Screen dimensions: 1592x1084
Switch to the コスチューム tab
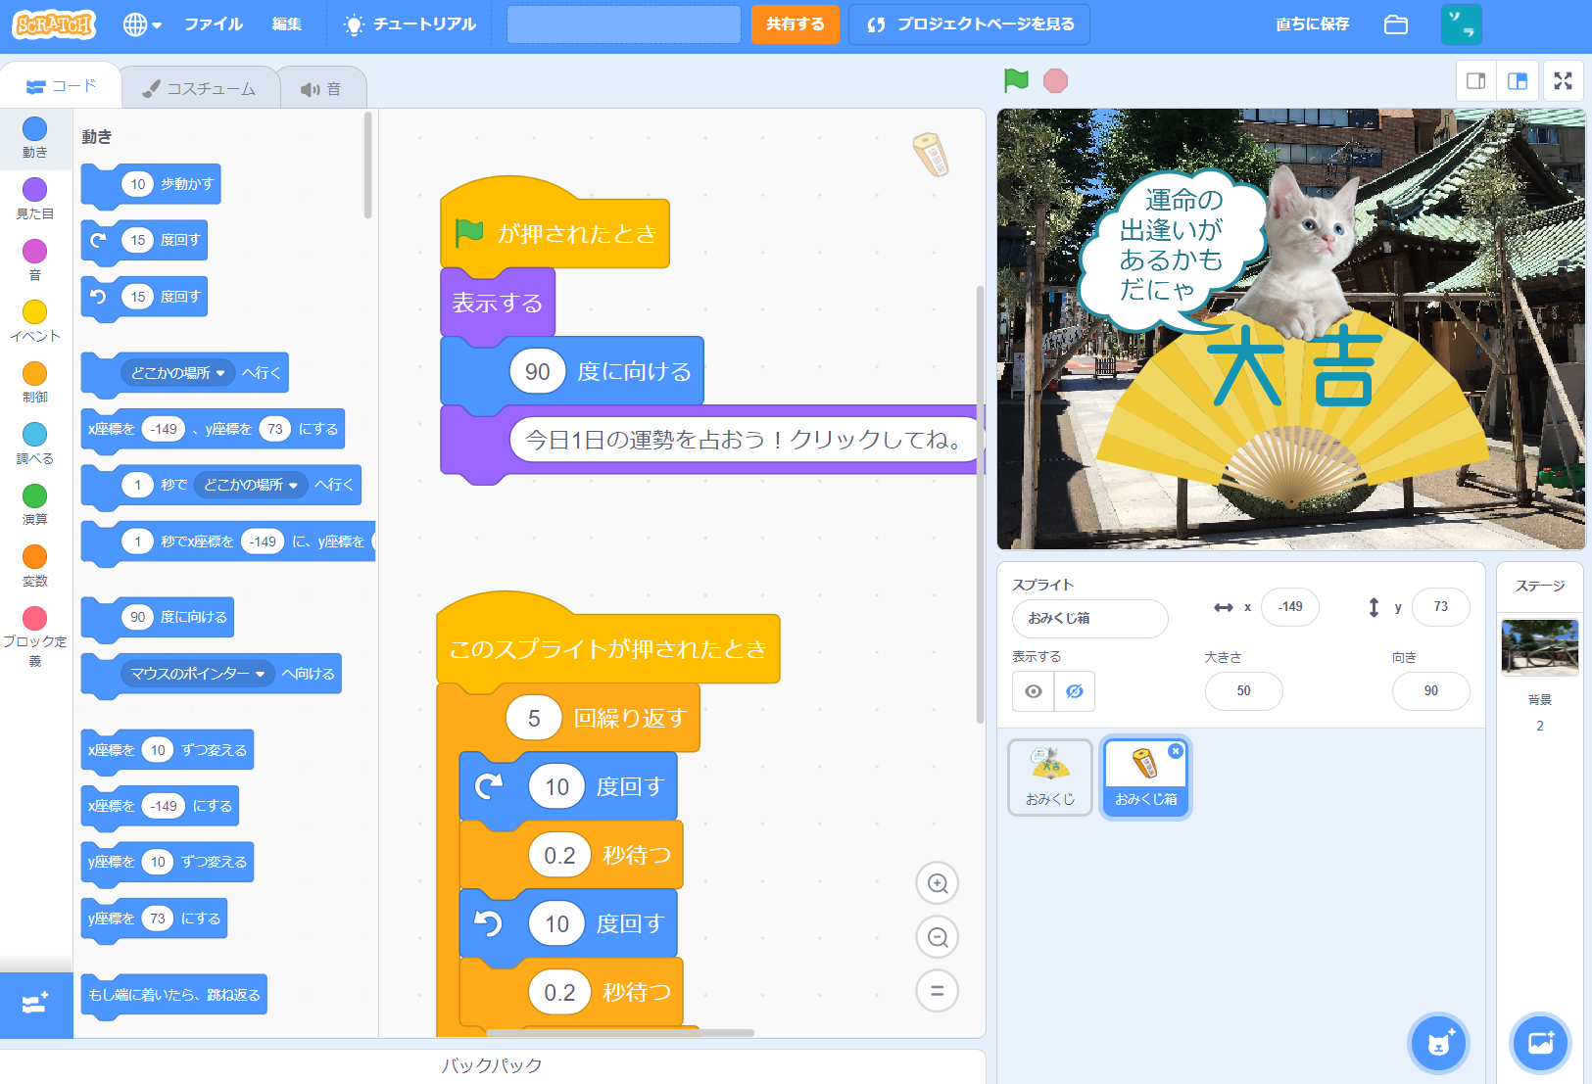click(x=200, y=89)
